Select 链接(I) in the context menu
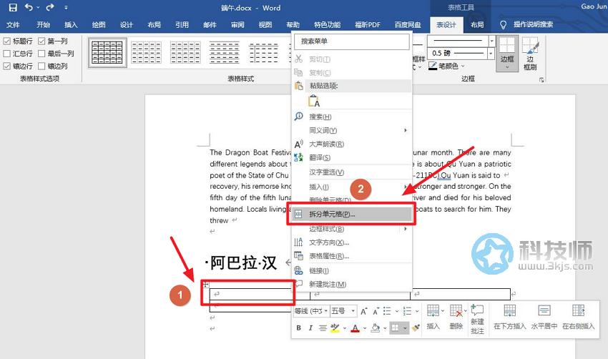 [x=351, y=270]
